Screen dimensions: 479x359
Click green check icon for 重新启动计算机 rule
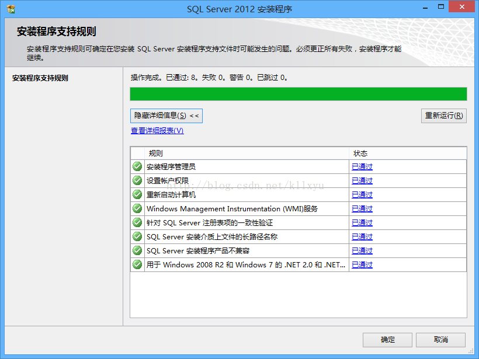[x=137, y=194]
